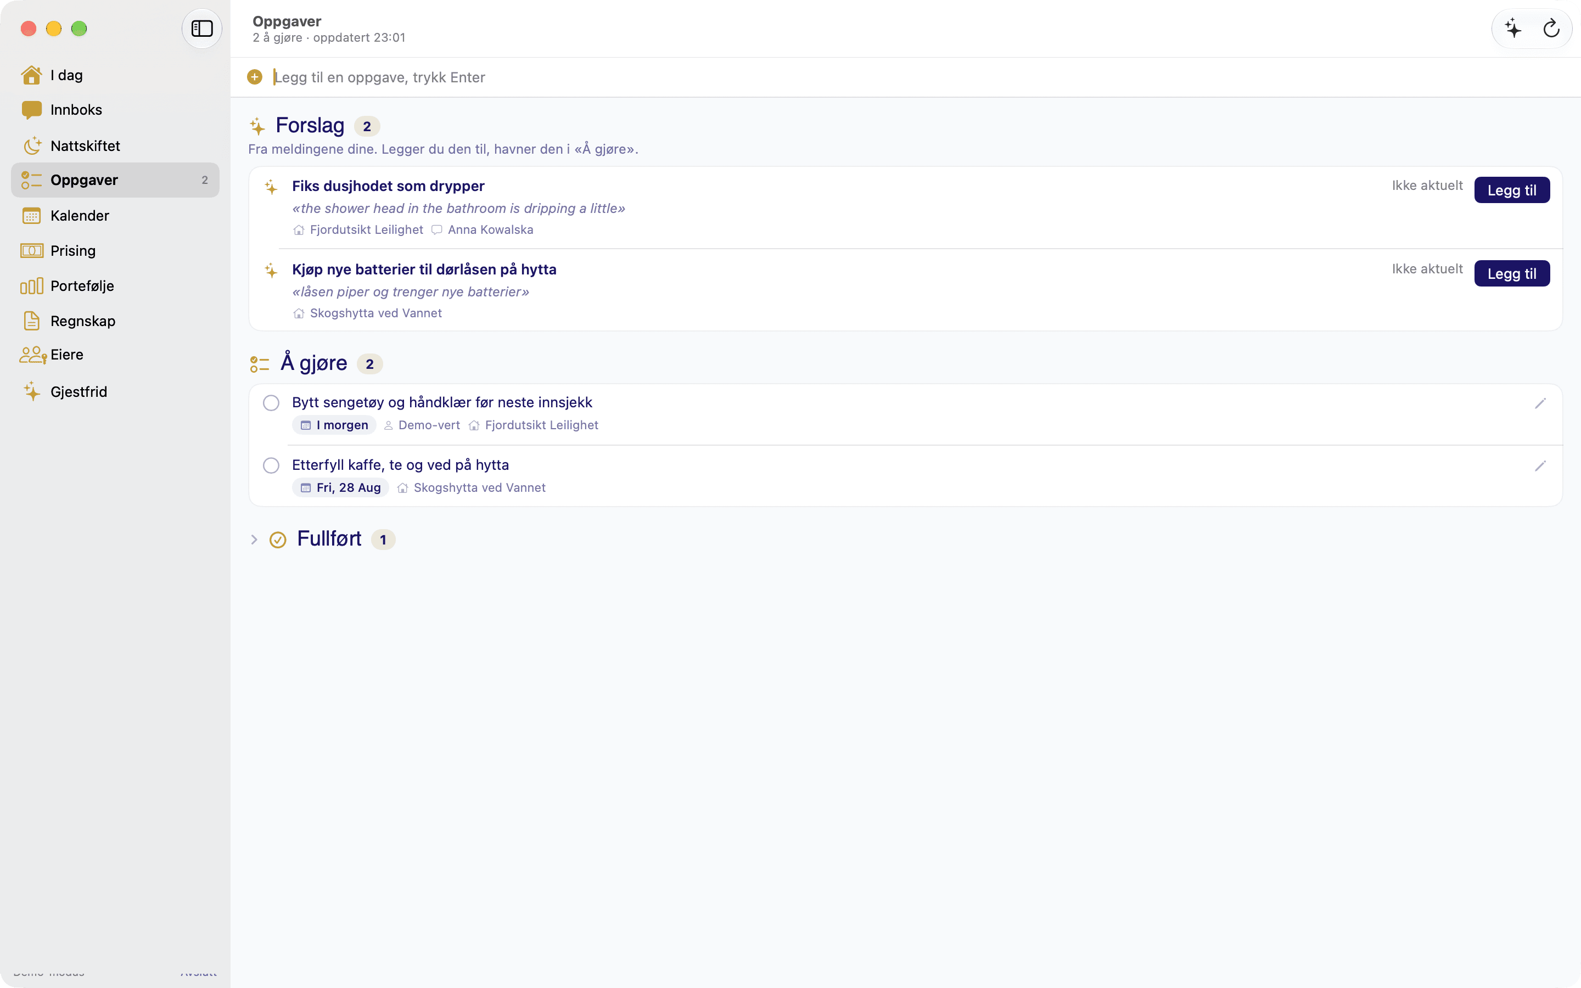Click the plus icon for adding a task
This screenshot has height=988, width=1581.
click(255, 77)
